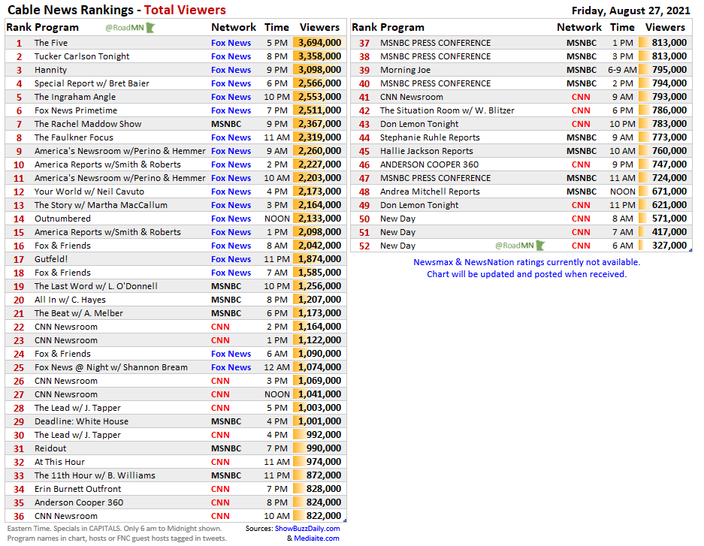Select 'Your World w/ Neil Cavuto'
Screen dimensions: 704x546
pos(89,192)
